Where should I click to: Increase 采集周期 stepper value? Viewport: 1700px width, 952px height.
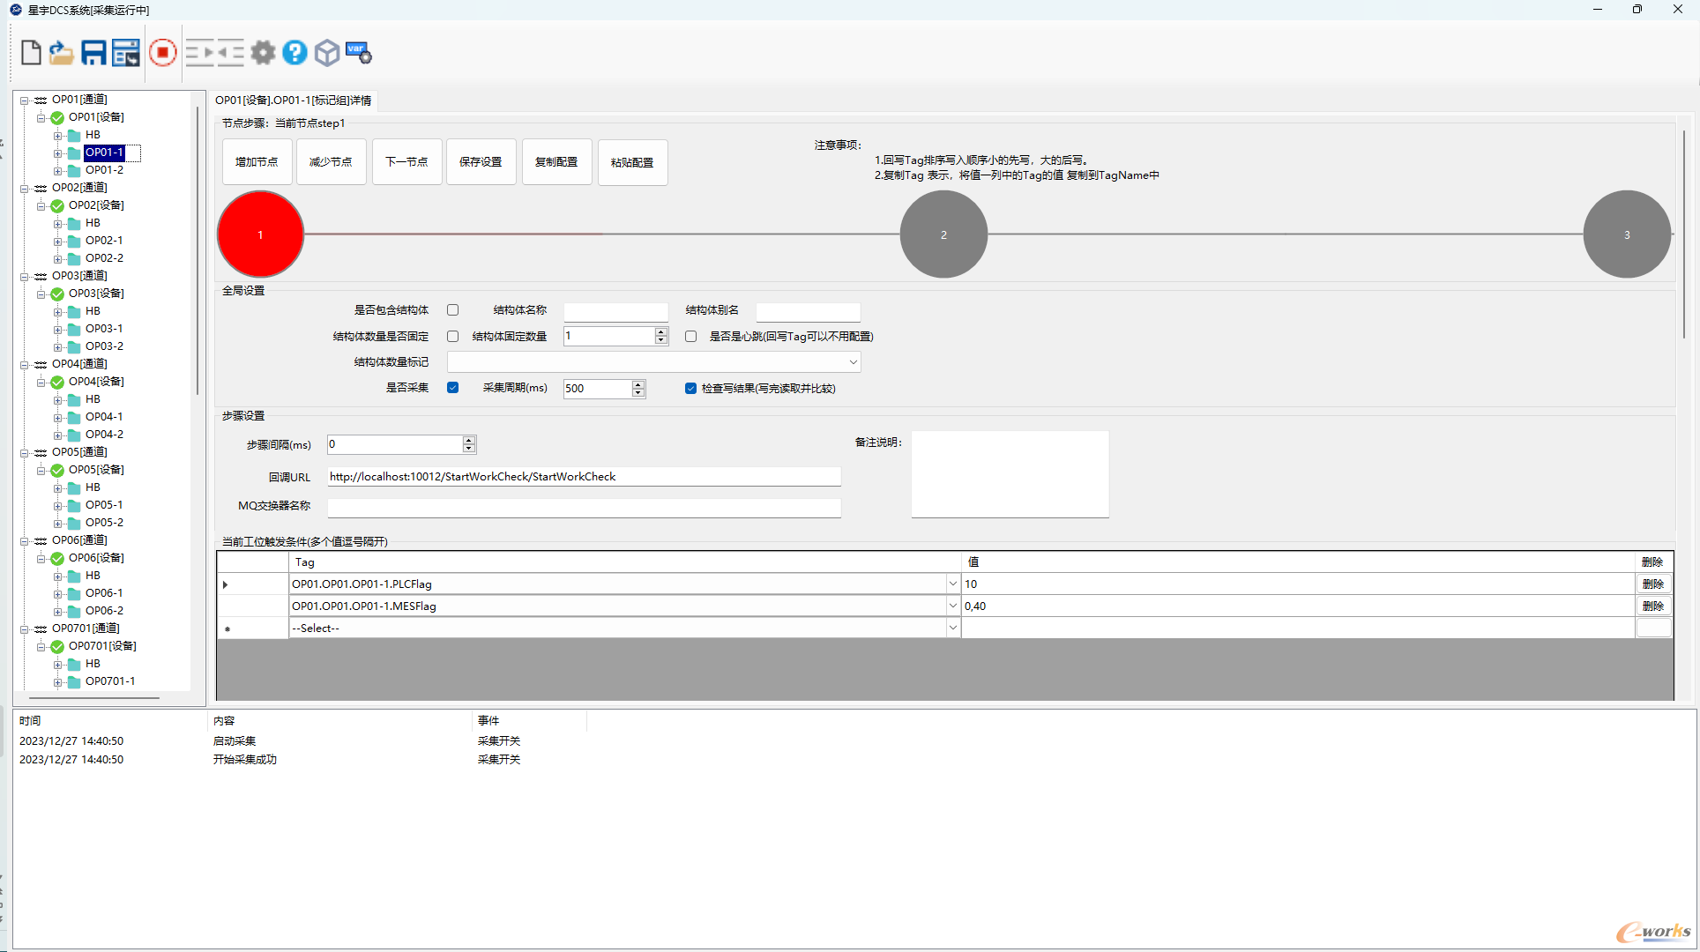pos(638,384)
